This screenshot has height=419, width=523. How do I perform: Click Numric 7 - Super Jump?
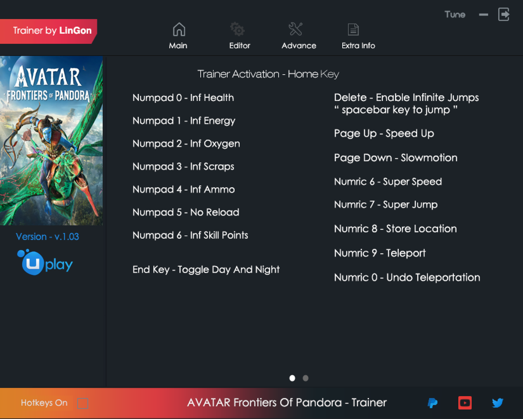click(386, 205)
